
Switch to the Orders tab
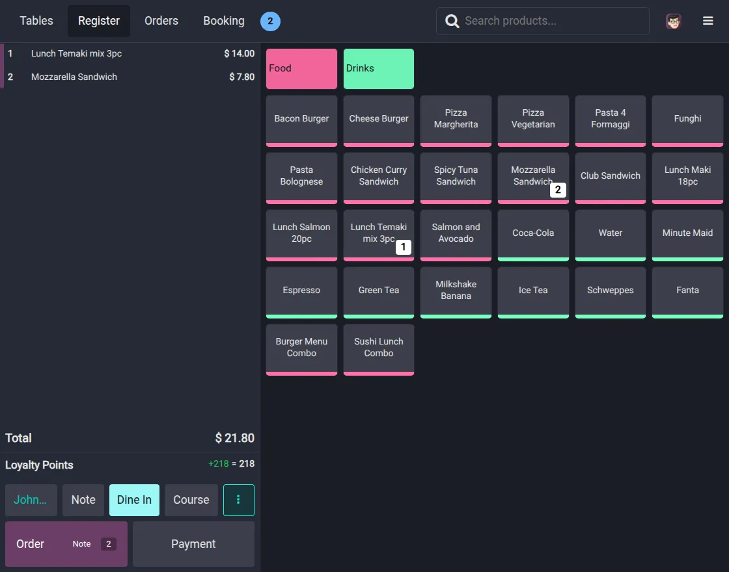click(x=161, y=20)
